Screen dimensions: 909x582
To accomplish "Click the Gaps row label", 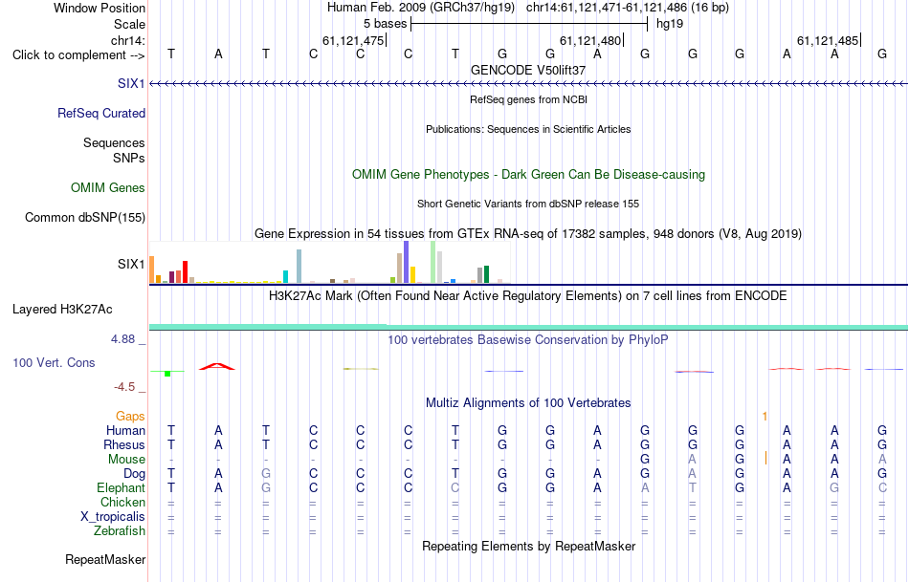I will click(130, 416).
